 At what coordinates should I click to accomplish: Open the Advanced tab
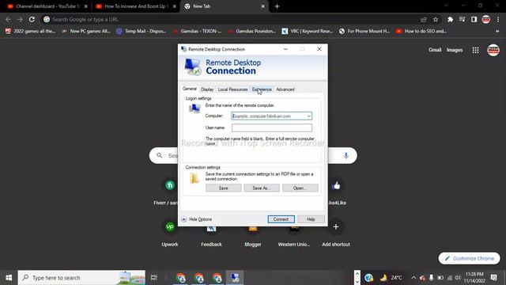pyautogui.click(x=285, y=89)
